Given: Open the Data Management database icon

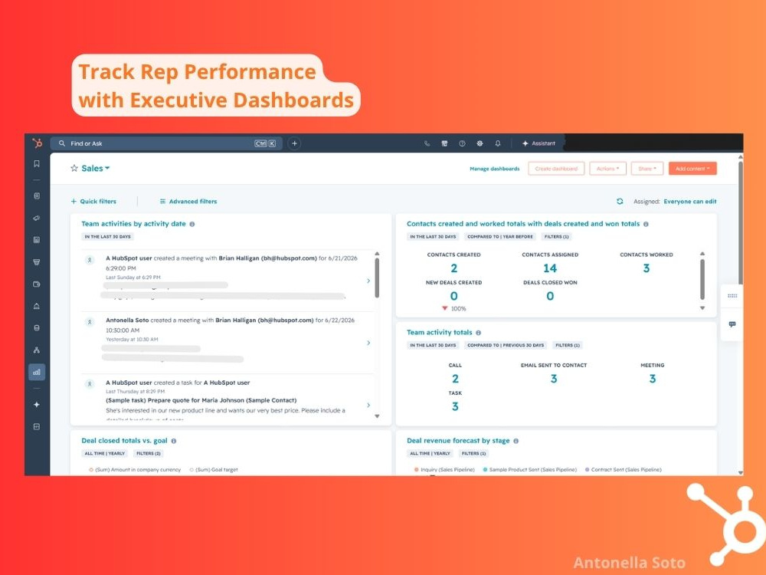Looking at the screenshot, I should point(37,328).
